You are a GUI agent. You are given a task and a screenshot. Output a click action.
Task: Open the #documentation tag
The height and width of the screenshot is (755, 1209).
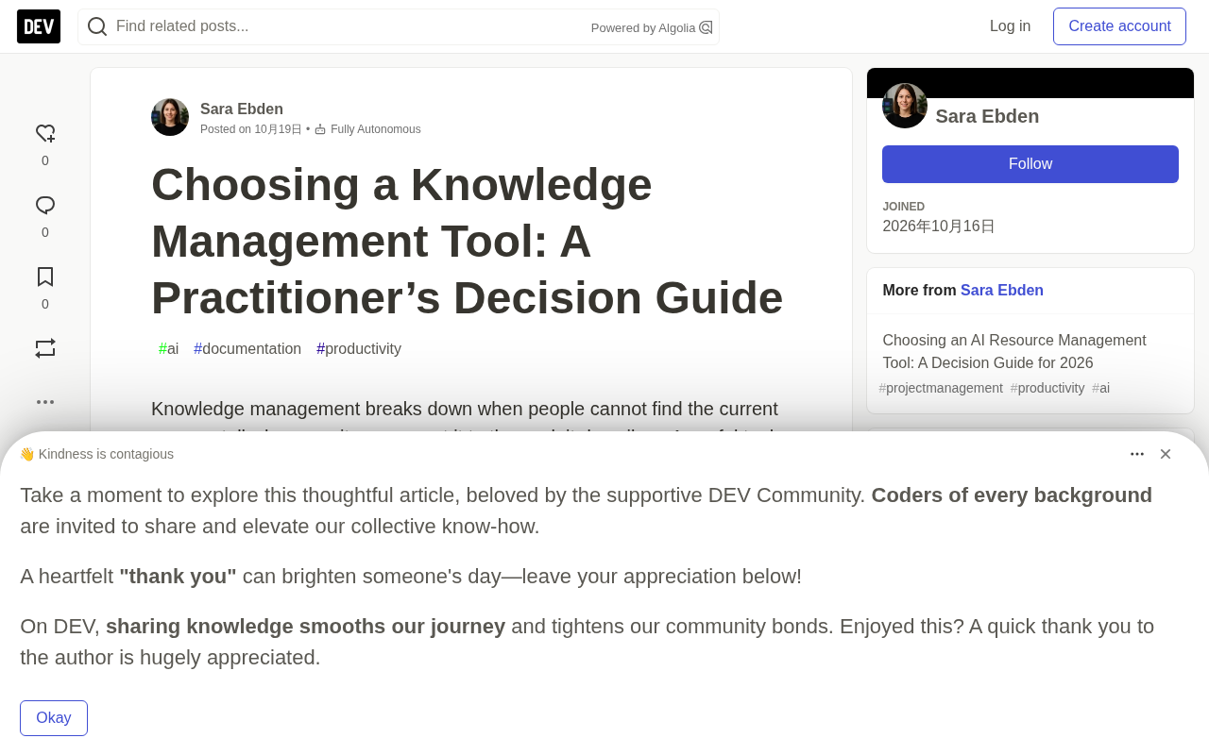(x=247, y=349)
